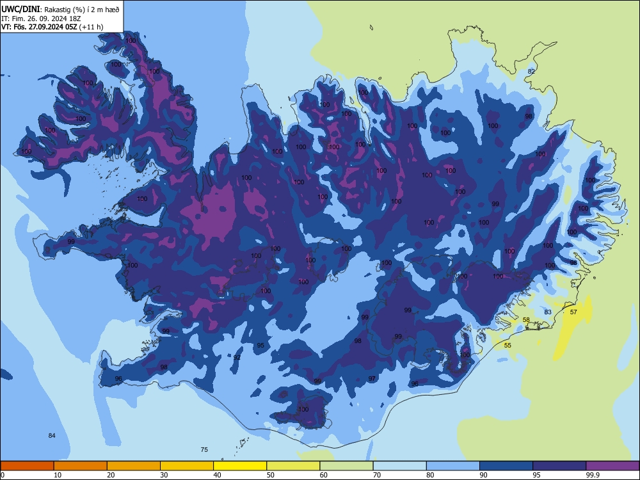Click the 90–95 legend color segment
This screenshot has width=640, height=480.
(506, 466)
